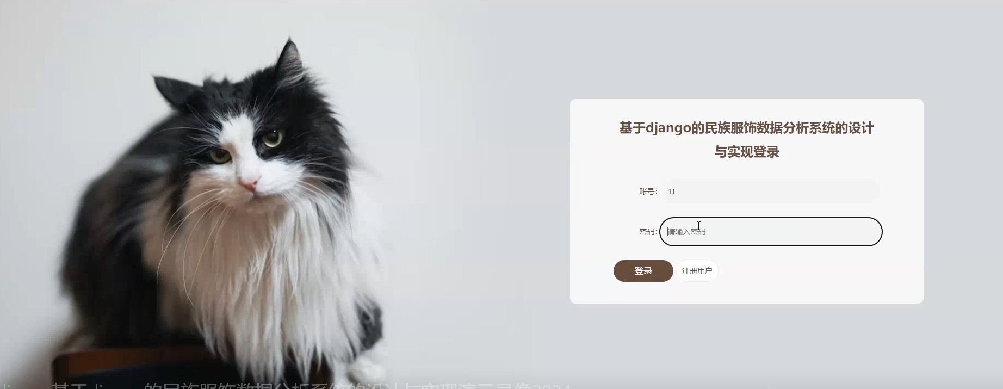Open the 注册用户 registration button

click(697, 271)
